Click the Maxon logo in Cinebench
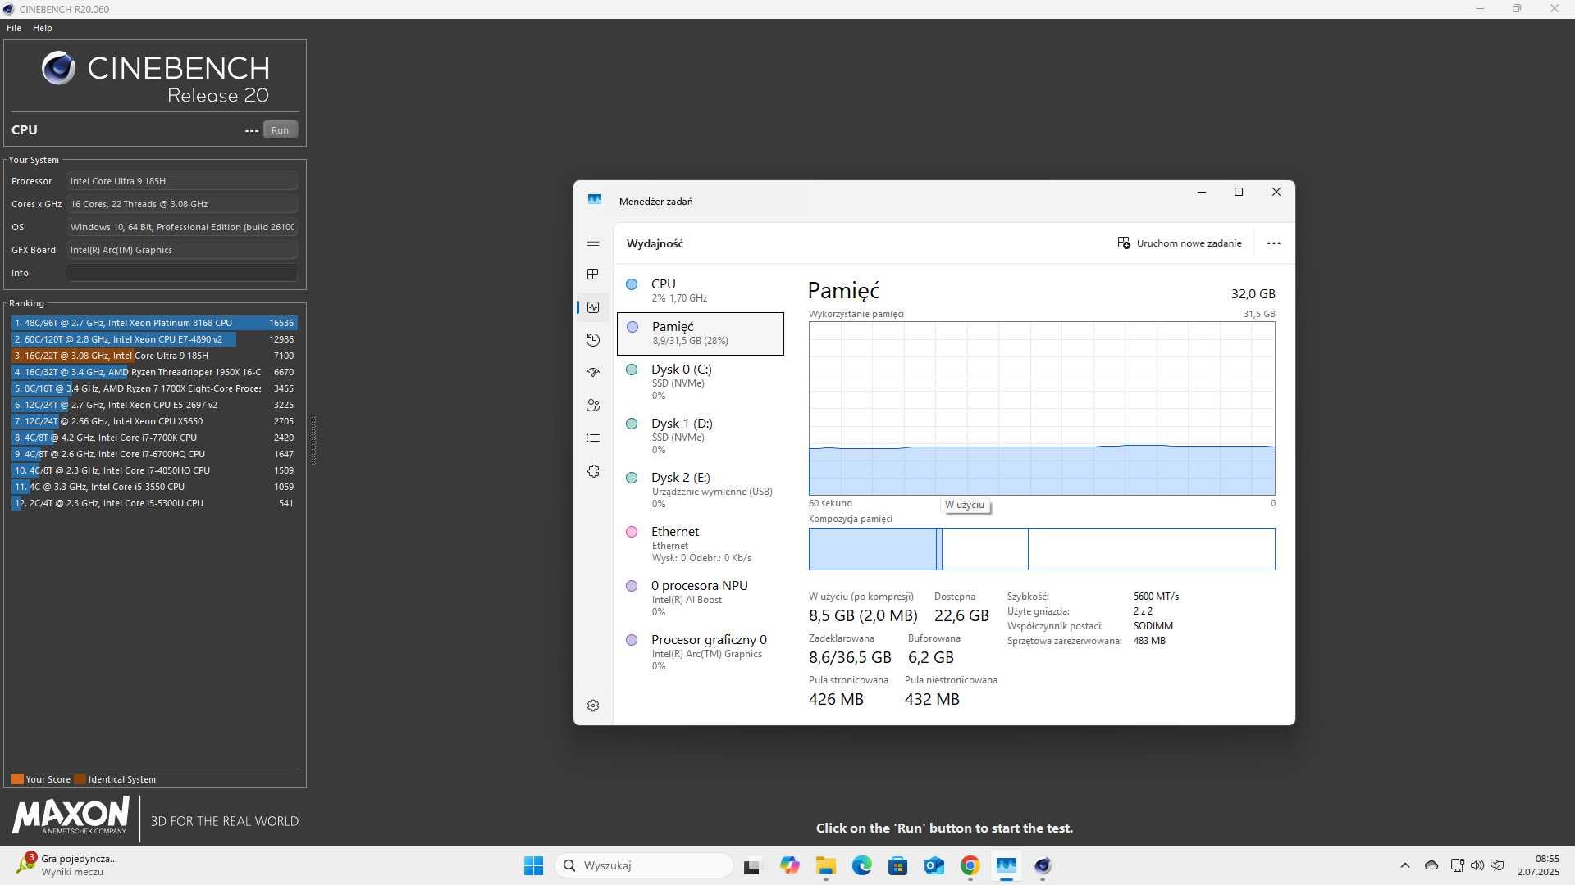 pos(71,817)
